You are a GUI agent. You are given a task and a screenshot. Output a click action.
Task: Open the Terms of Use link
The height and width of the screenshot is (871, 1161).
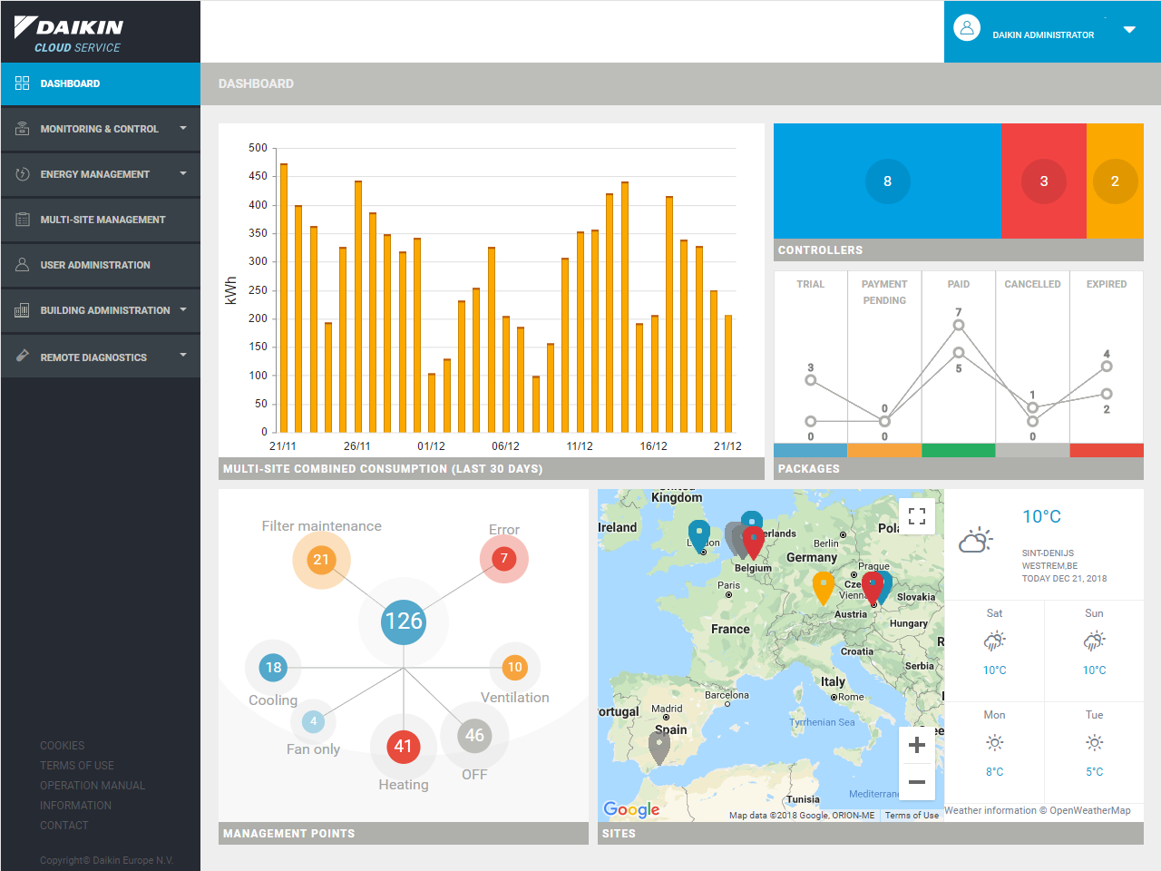[77, 766]
